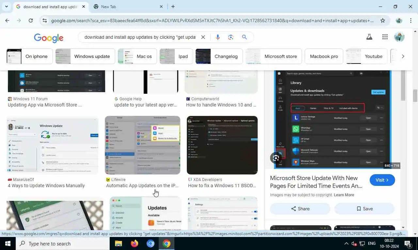This screenshot has height=250, width=418.
Task: Open the Learn More copyright link
Action: [x=344, y=195]
